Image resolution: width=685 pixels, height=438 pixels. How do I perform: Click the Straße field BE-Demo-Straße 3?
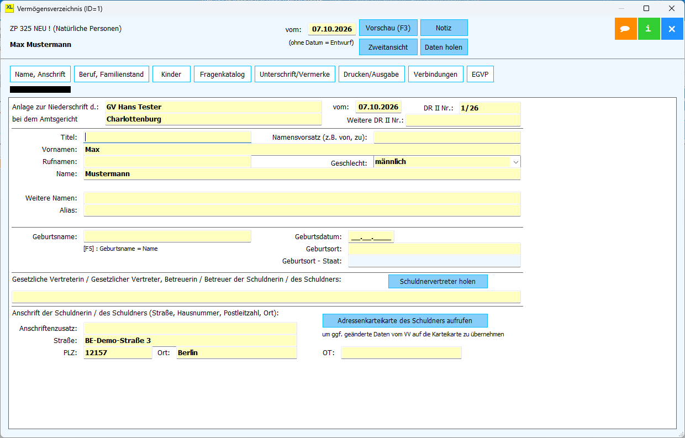point(191,340)
